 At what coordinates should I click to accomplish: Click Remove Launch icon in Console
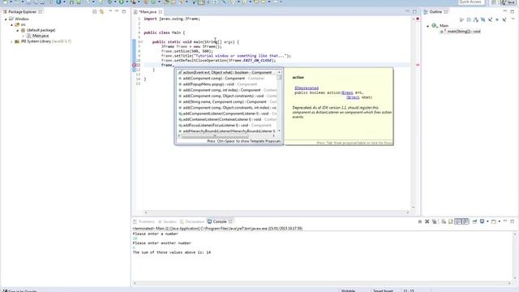click(x=427, y=221)
